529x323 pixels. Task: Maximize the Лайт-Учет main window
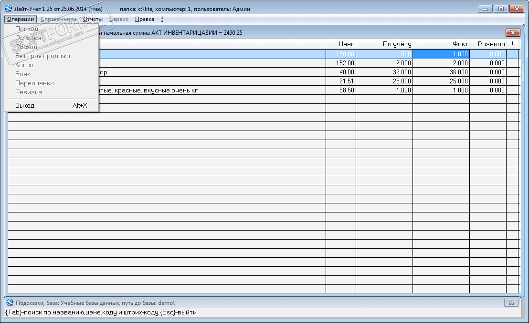[501, 9]
